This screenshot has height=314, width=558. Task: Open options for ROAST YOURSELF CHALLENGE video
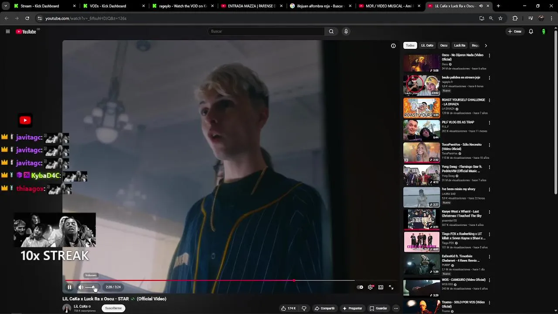pyautogui.click(x=489, y=100)
